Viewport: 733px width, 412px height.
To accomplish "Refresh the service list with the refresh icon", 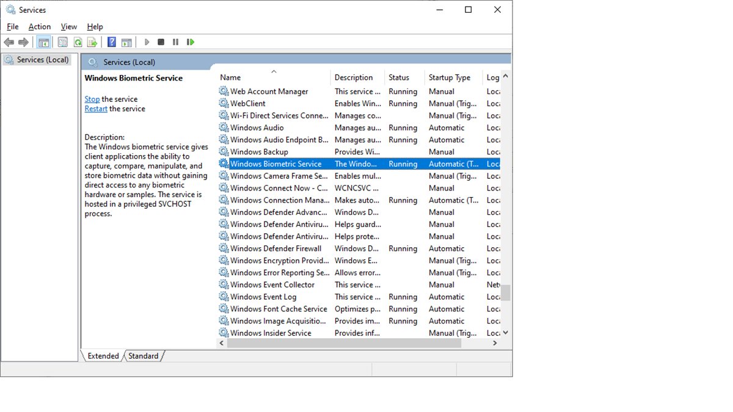I will pyautogui.click(x=78, y=42).
